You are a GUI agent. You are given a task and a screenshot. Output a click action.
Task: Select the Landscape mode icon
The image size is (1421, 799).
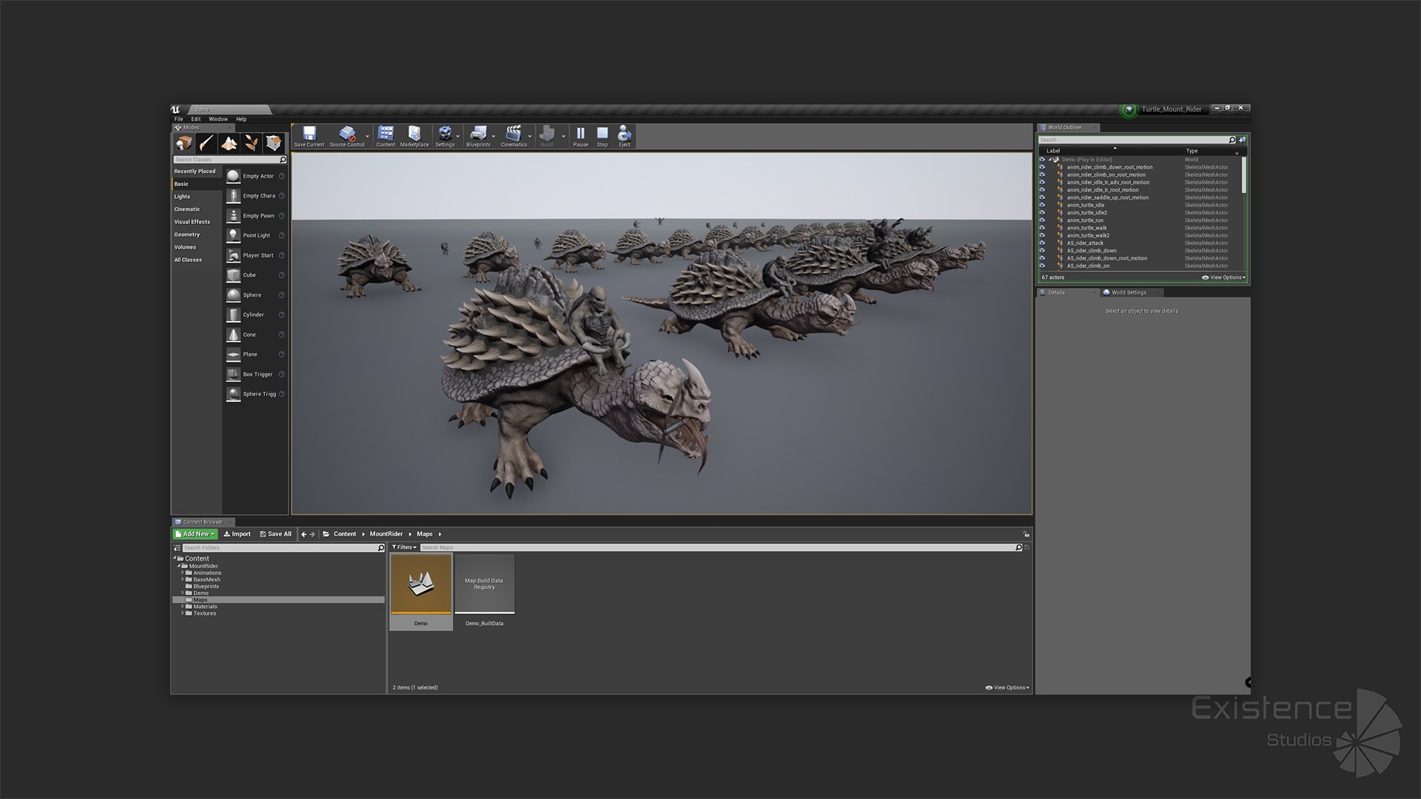[229, 144]
